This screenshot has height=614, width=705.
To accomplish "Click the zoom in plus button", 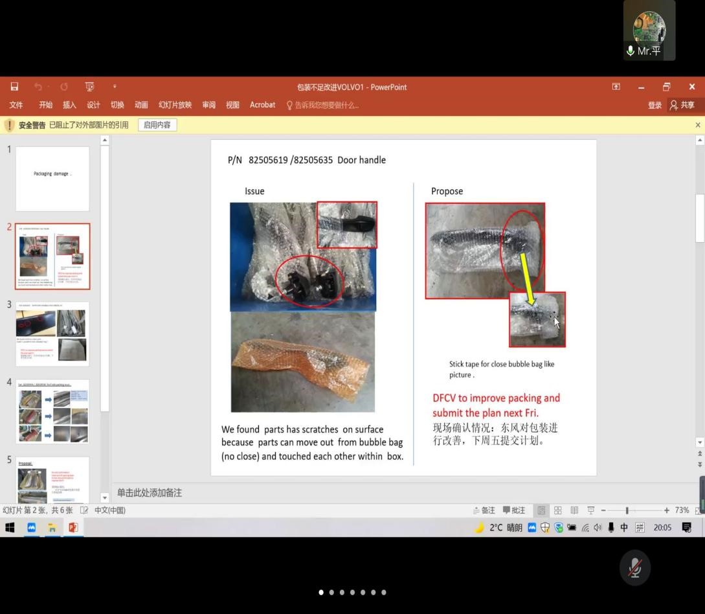I will (x=666, y=510).
